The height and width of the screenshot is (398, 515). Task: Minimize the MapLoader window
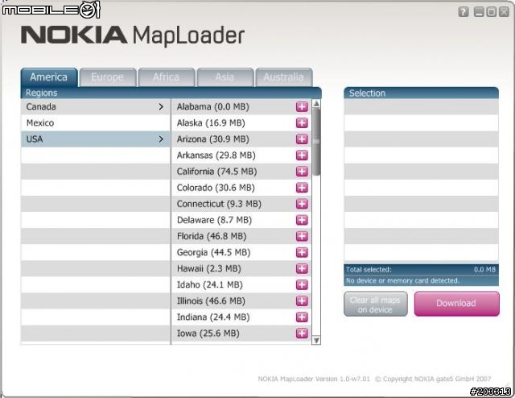pyautogui.click(x=479, y=12)
